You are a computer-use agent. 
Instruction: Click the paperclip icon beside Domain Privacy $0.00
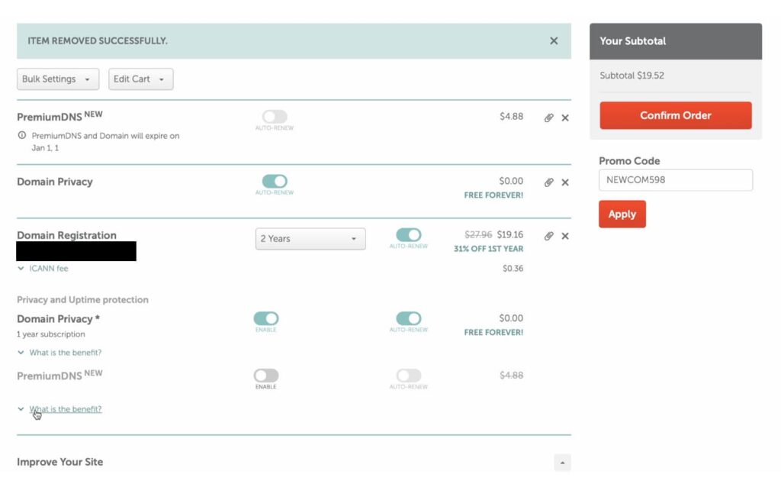click(x=548, y=182)
